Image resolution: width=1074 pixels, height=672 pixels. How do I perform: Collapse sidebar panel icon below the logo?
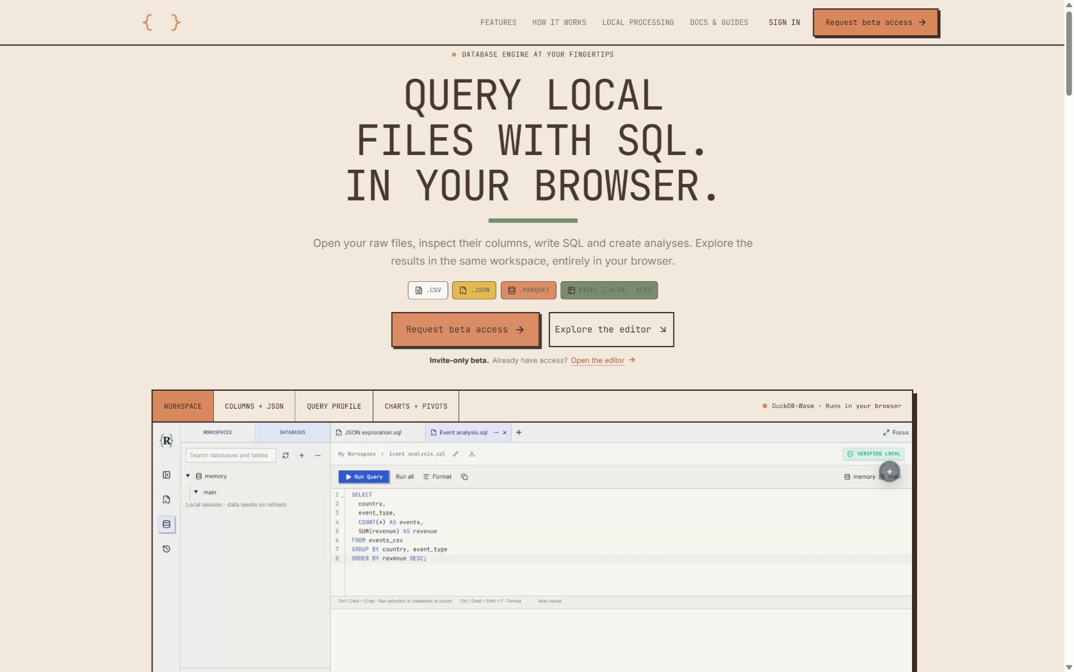[x=167, y=475]
